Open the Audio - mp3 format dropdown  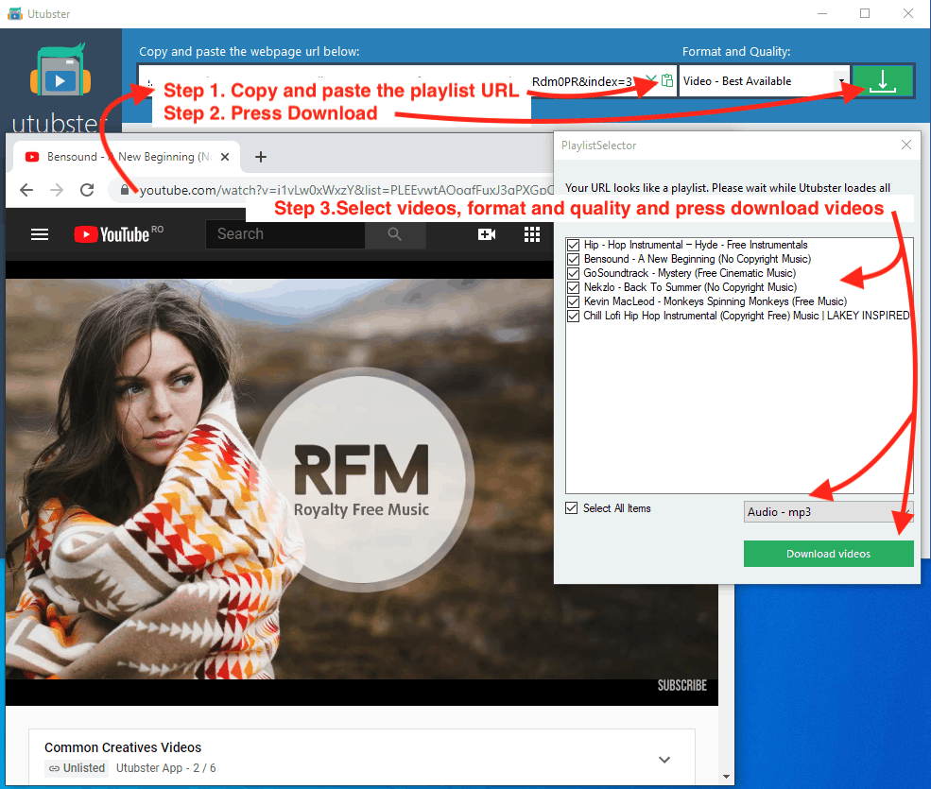pyautogui.click(x=828, y=512)
